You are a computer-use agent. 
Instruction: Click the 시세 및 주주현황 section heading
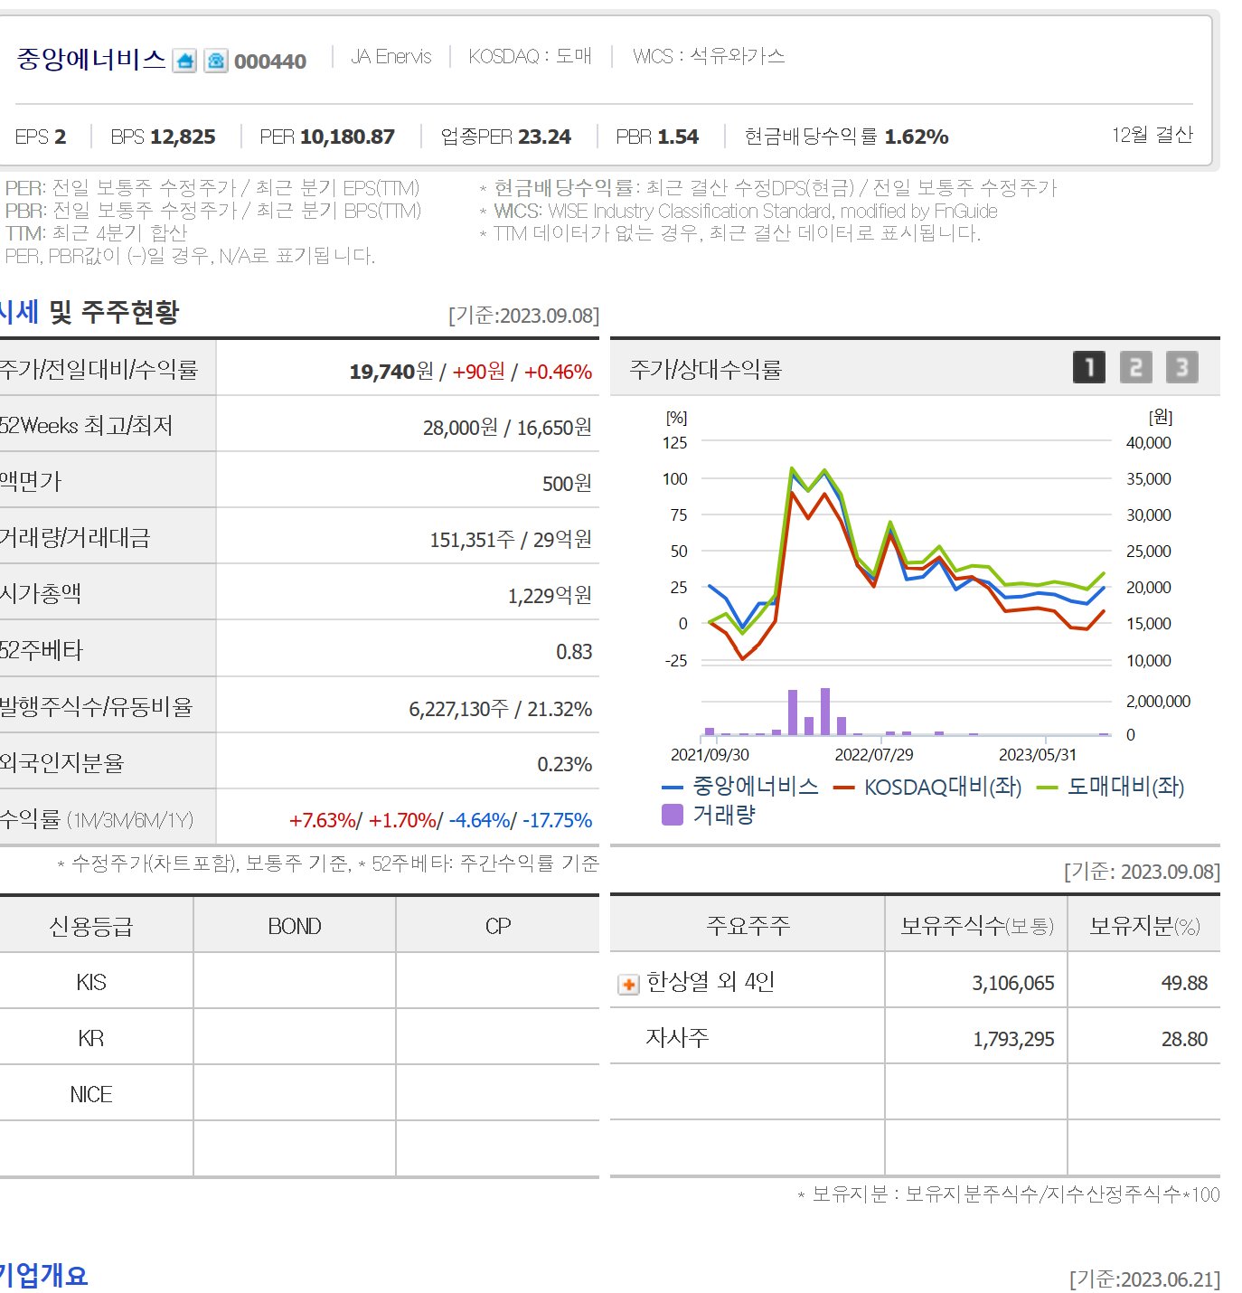click(x=89, y=312)
